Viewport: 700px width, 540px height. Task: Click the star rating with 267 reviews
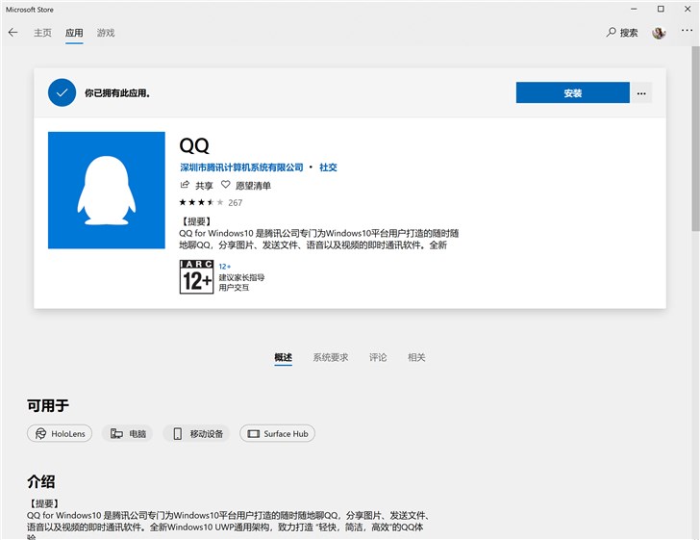[211, 202]
